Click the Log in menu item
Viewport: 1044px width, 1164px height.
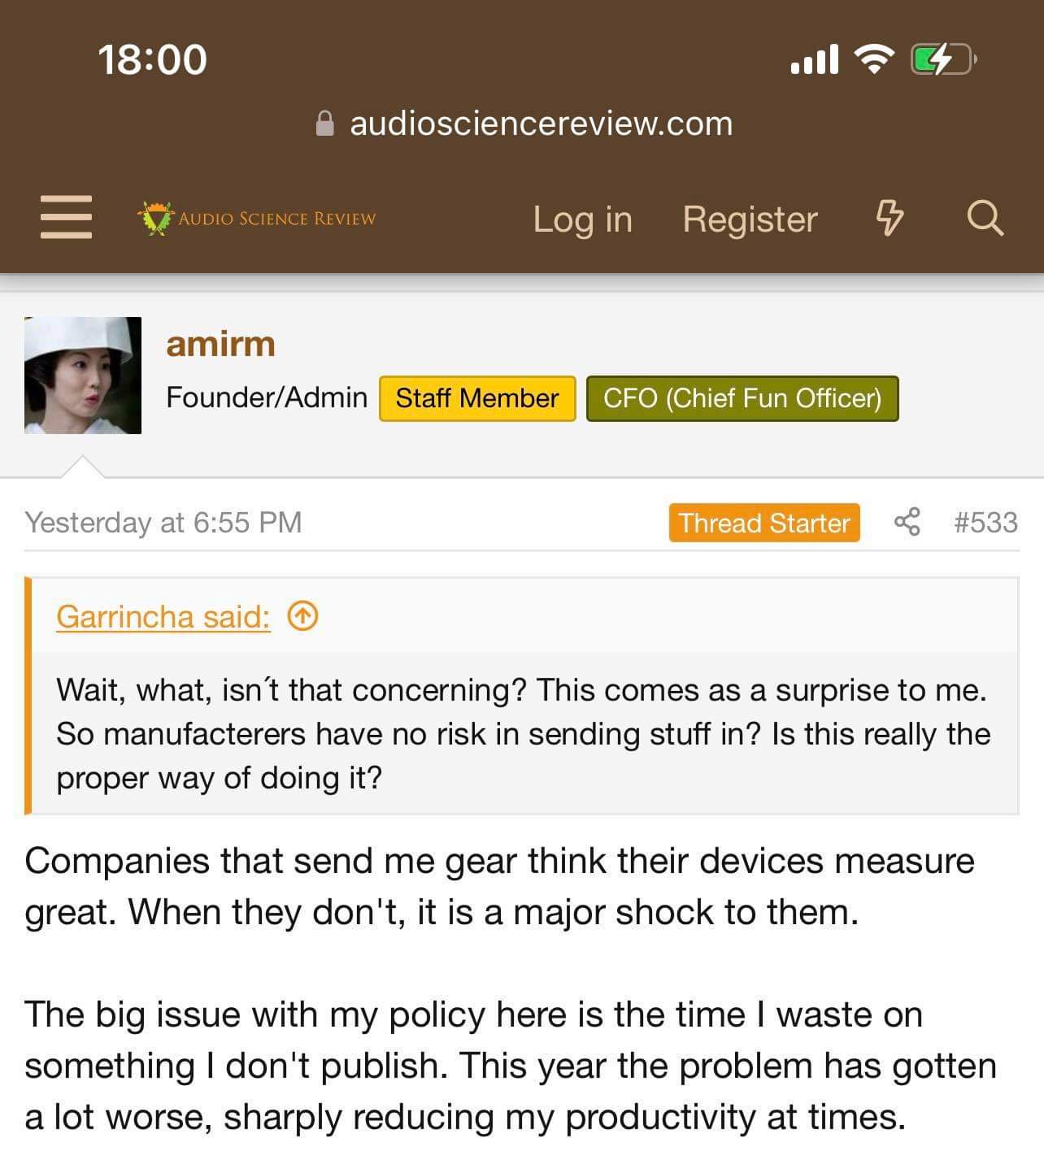[582, 219]
